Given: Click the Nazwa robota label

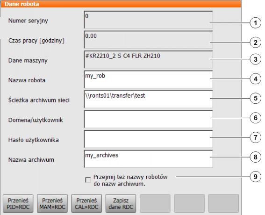Looking at the screenshot, I should 27,80.
